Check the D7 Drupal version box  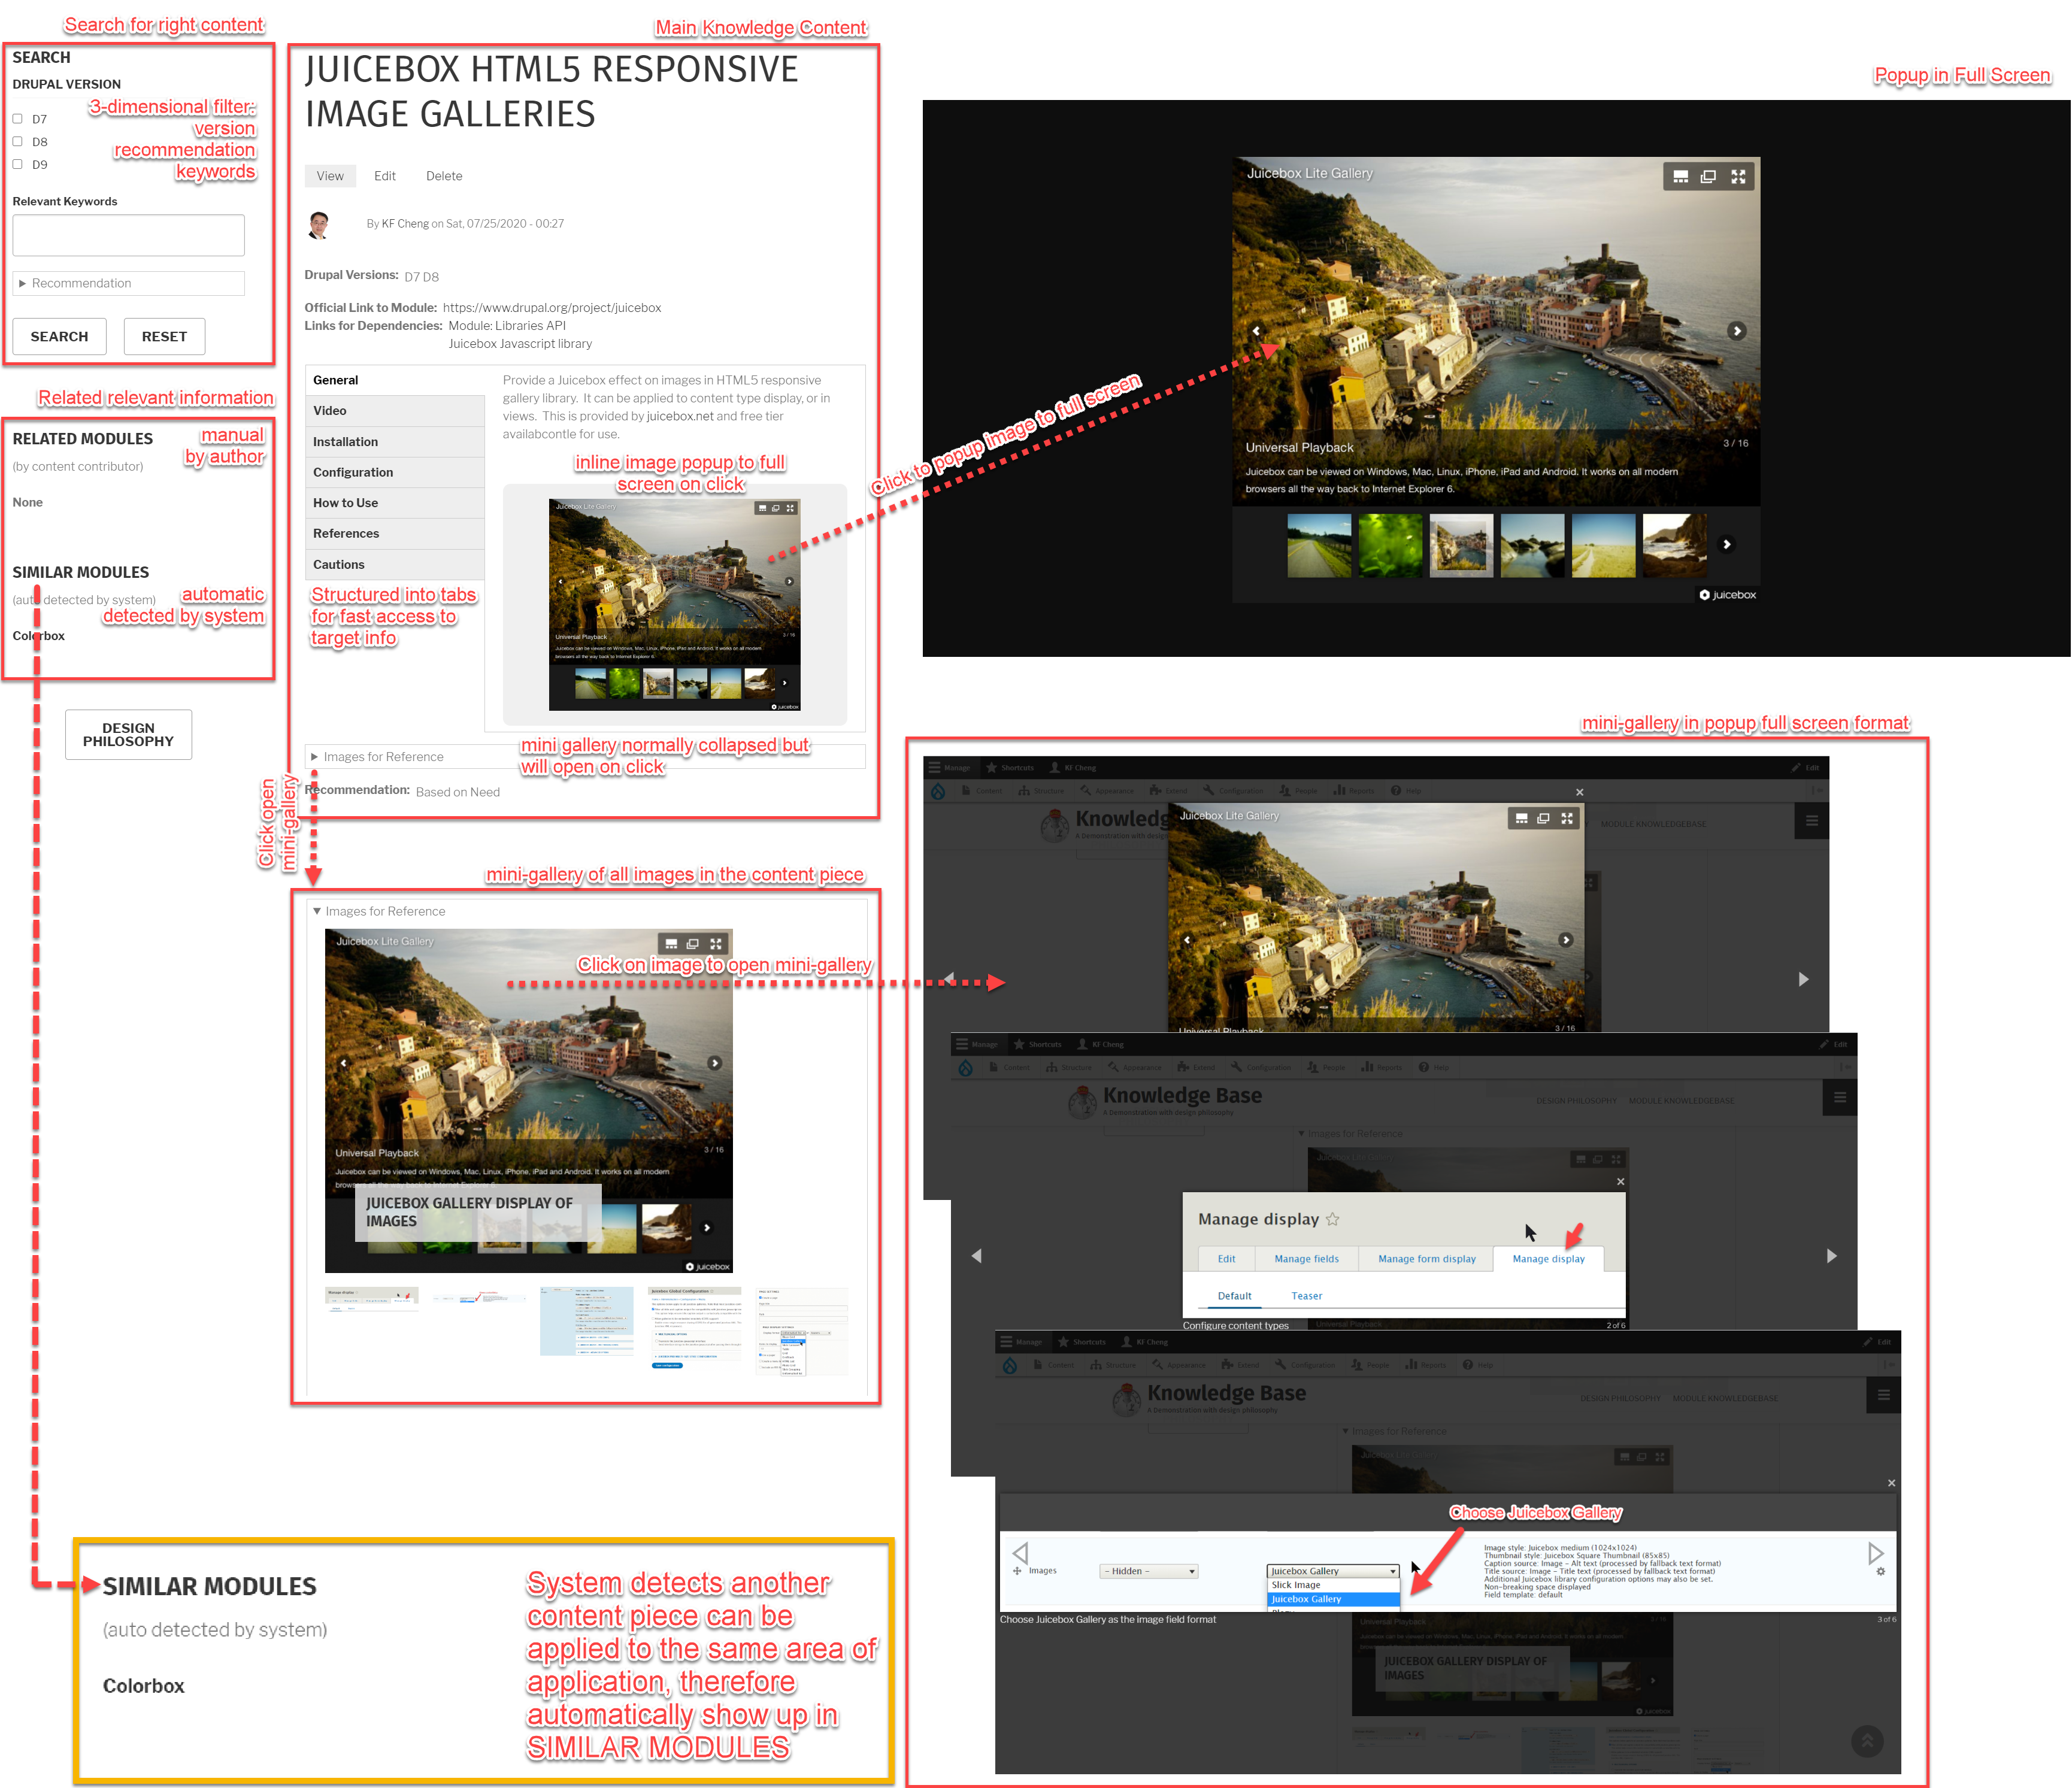(x=17, y=119)
